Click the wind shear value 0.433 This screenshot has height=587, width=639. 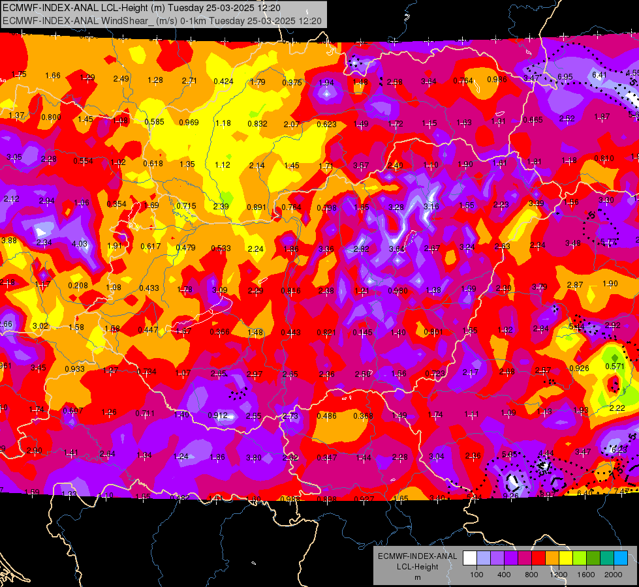coord(149,288)
